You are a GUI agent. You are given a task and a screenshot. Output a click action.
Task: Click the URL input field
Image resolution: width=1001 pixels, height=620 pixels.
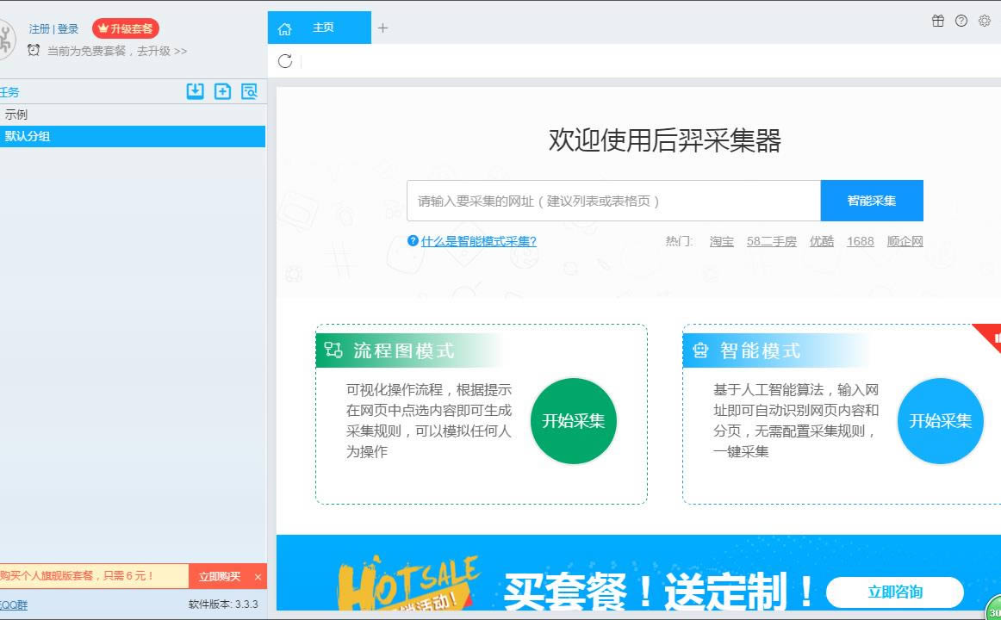point(612,201)
